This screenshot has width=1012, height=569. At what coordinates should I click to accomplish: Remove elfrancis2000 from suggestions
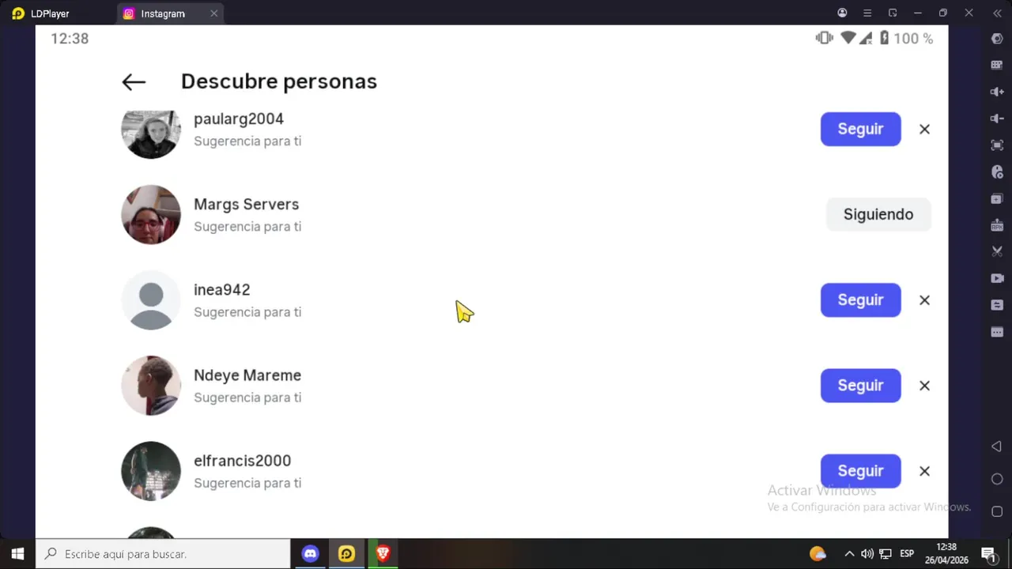point(924,471)
